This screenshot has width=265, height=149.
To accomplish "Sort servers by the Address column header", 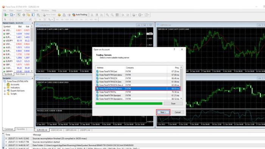I will click(110, 68).
